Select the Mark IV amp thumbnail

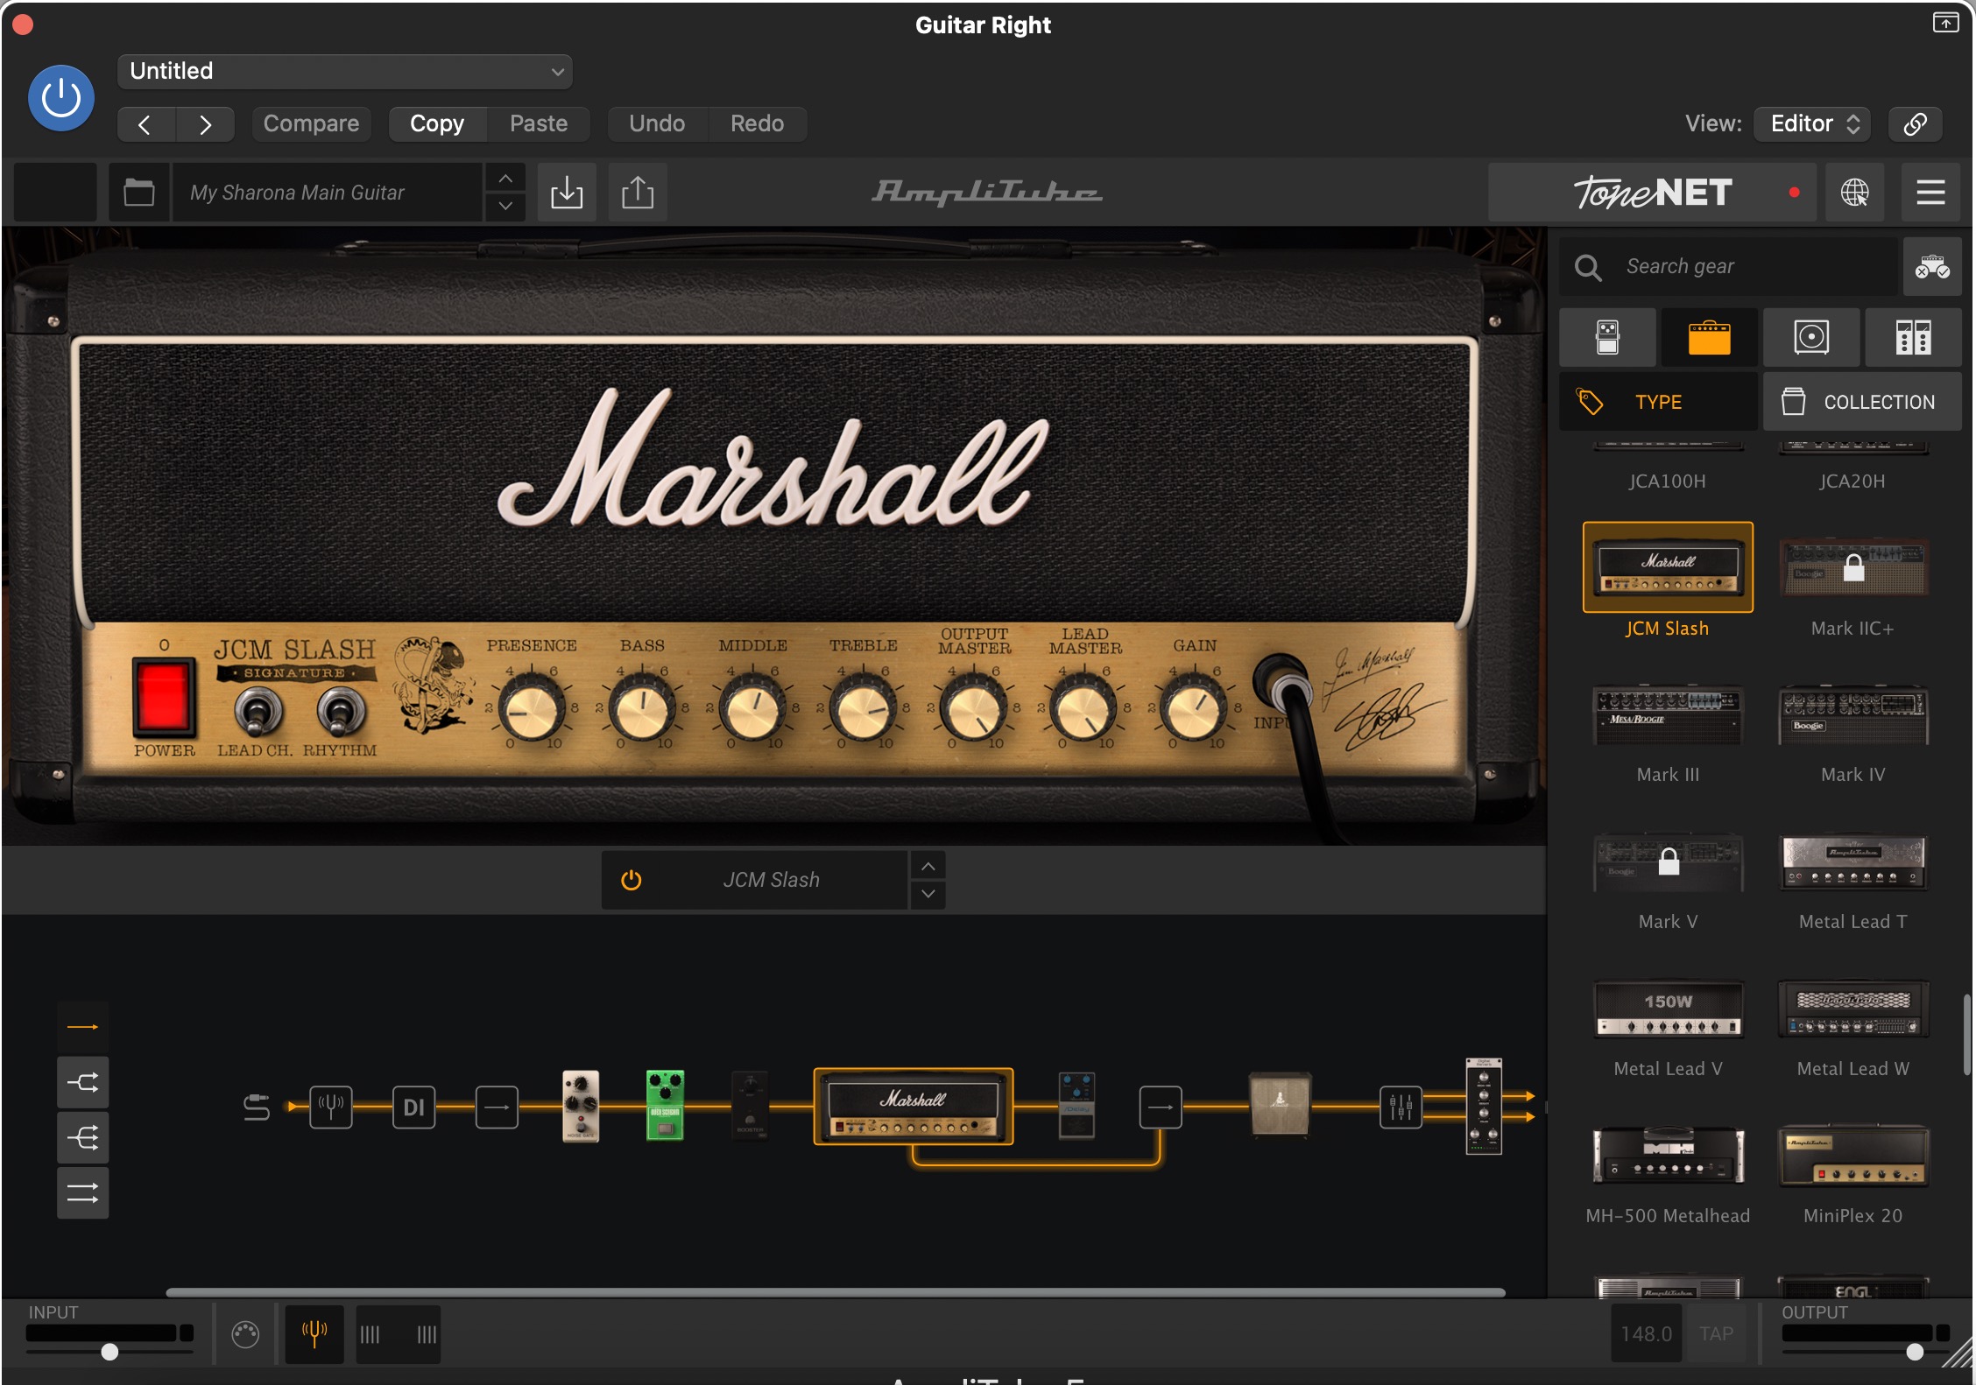(1852, 715)
